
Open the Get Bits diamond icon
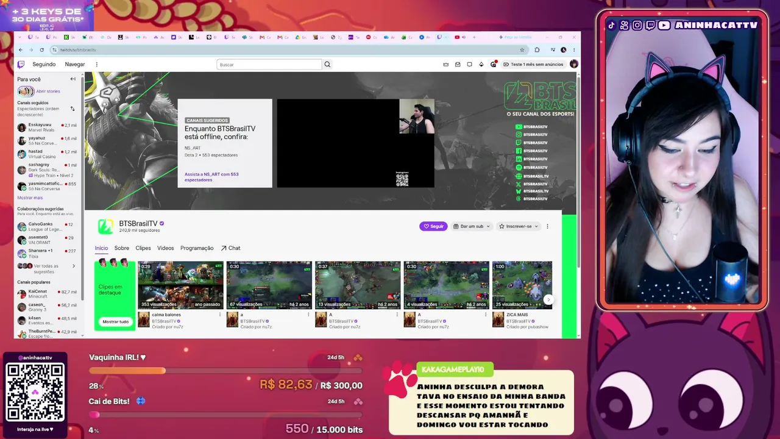click(481, 64)
